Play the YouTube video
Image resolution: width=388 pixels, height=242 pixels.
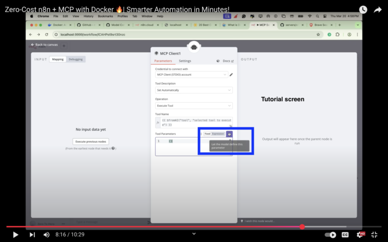click(15, 234)
